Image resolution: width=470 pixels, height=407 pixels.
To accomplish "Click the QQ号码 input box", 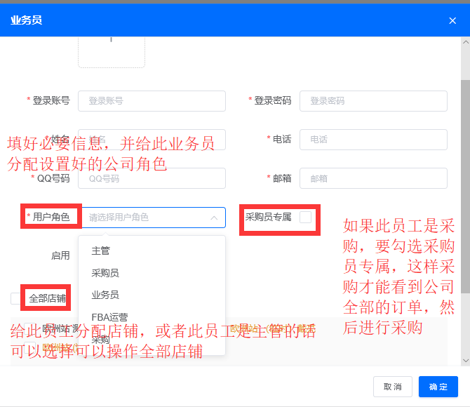I will [152, 178].
